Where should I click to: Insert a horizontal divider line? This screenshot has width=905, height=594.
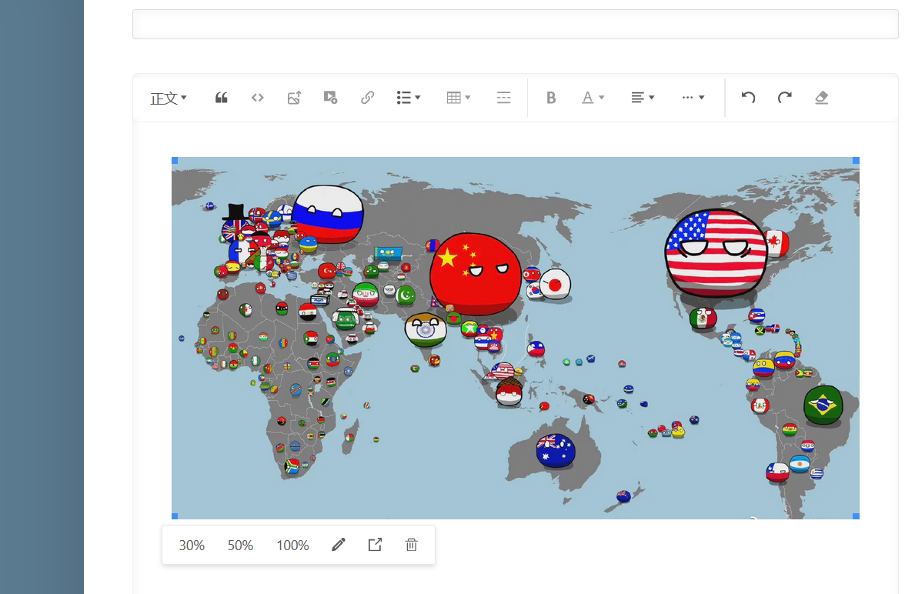coord(504,98)
